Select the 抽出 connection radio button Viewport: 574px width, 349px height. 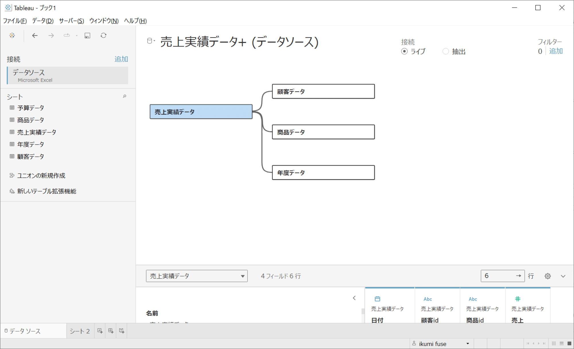[x=445, y=51]
